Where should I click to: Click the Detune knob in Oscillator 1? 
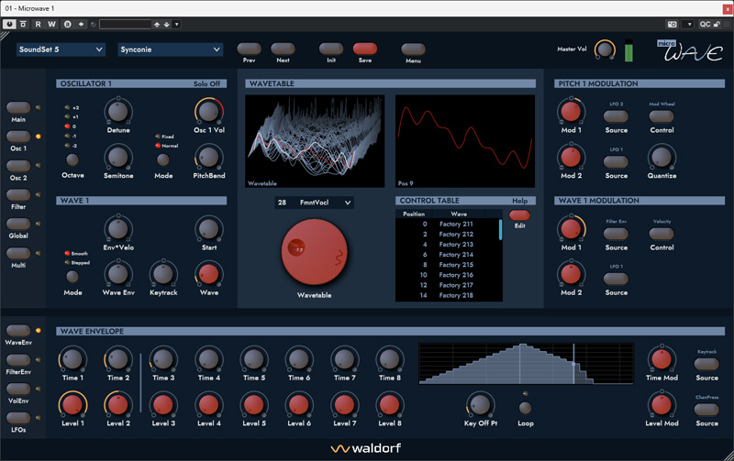(117, 113)
